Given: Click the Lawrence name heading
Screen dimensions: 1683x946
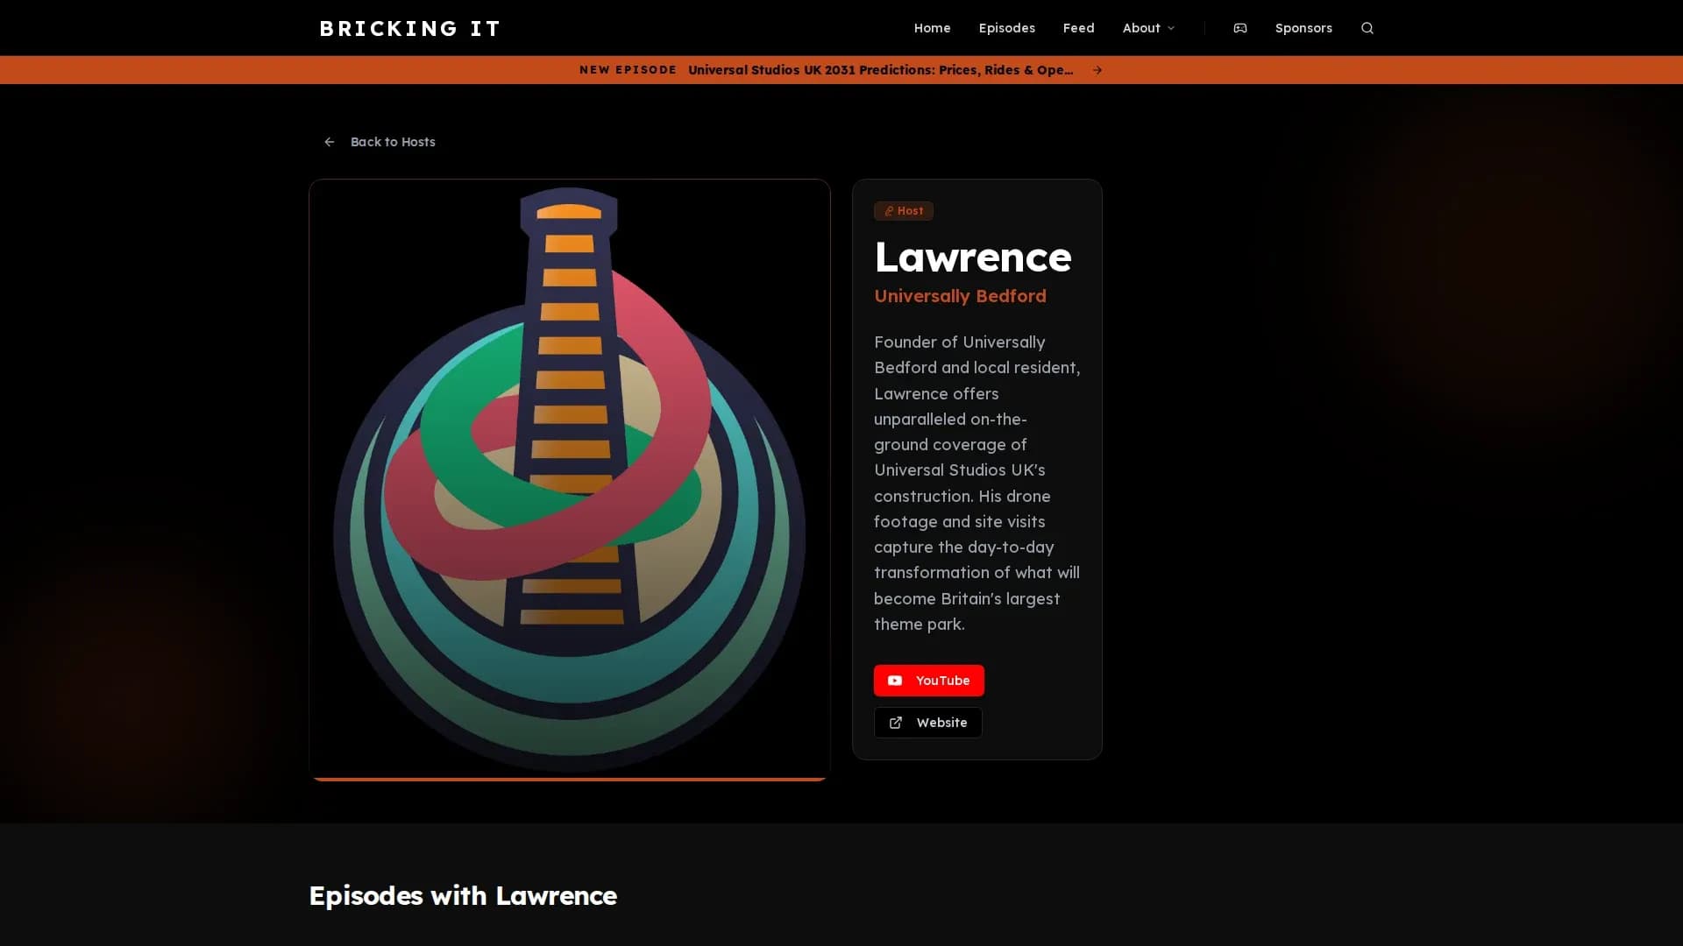Looking at the screenshot, I should coord(972,257).
